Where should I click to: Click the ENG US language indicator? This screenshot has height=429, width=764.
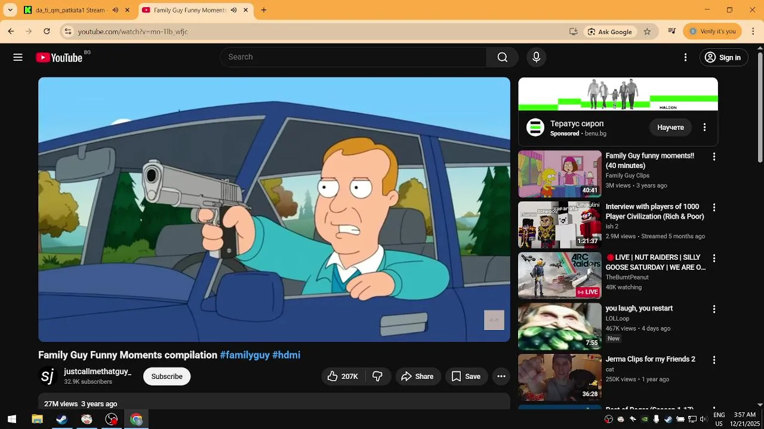click(719, 419)
